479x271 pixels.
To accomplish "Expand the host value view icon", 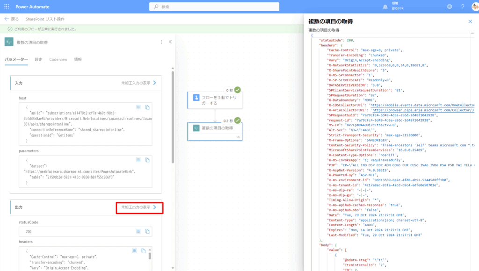I will (x=138, y=107).
